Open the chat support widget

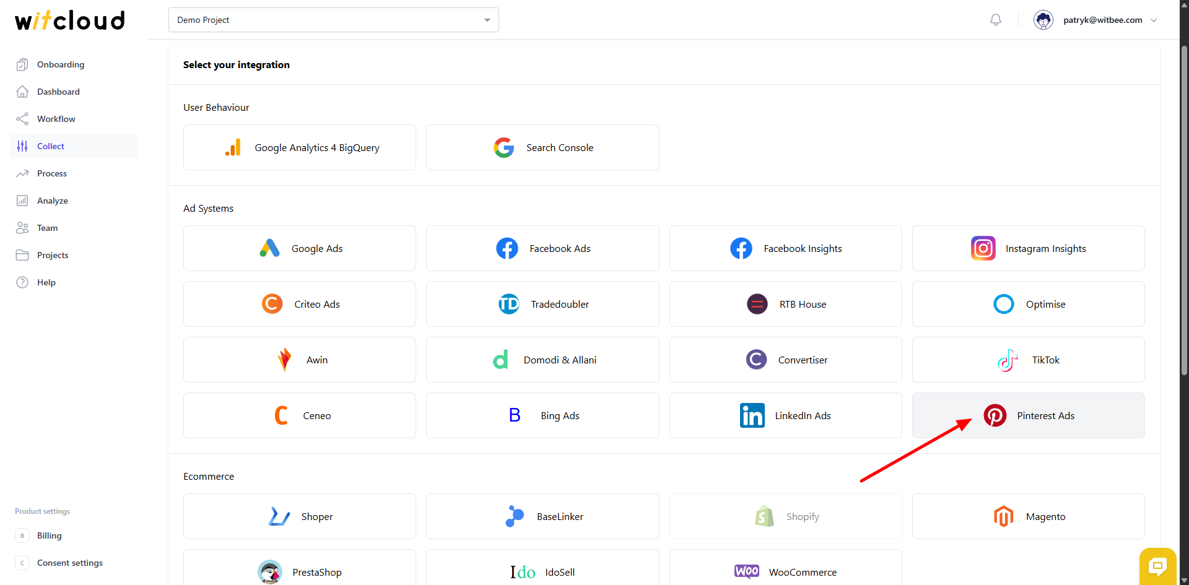tap(1157, 566)
